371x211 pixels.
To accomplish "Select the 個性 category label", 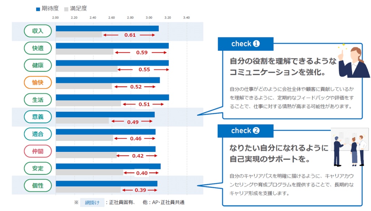I will 38,186.
